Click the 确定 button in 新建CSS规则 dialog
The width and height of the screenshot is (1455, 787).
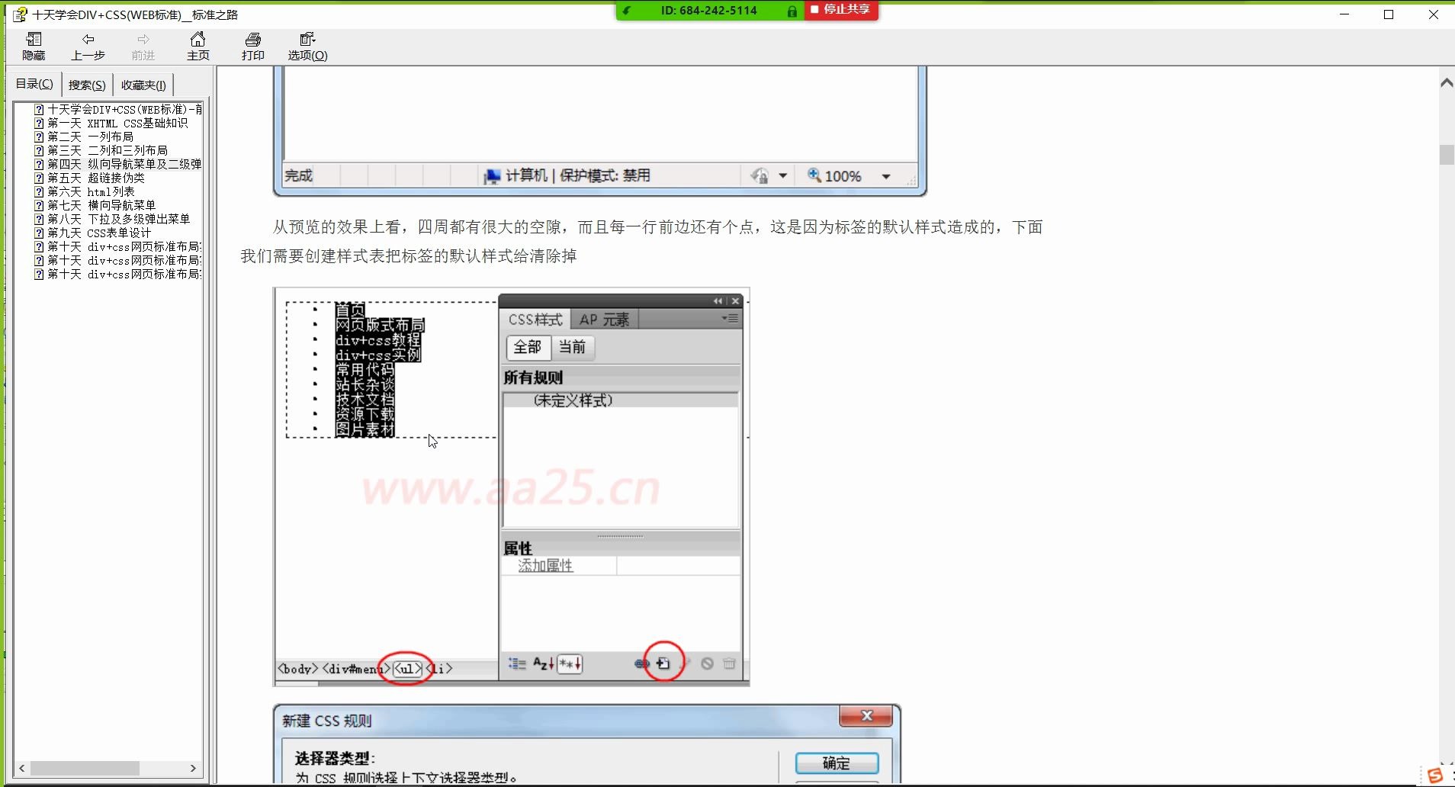[837, 763]
